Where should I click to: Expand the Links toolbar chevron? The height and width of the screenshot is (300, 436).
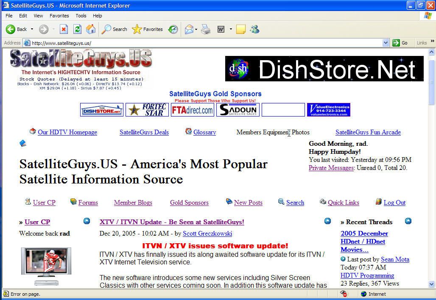click(432, 41)
